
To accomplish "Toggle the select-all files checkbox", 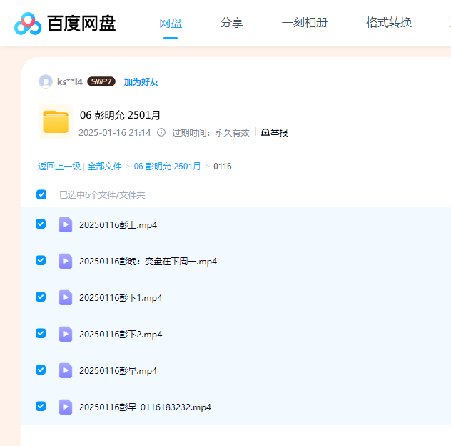I will pyautogui.click(x=41, y=194).
